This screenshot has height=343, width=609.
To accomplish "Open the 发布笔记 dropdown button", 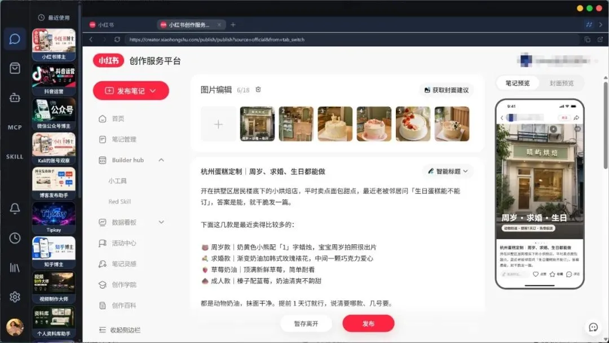I will click(131, 90).
